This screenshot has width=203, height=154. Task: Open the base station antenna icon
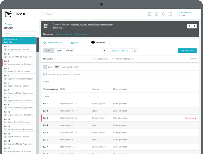[x=156, y=14]
